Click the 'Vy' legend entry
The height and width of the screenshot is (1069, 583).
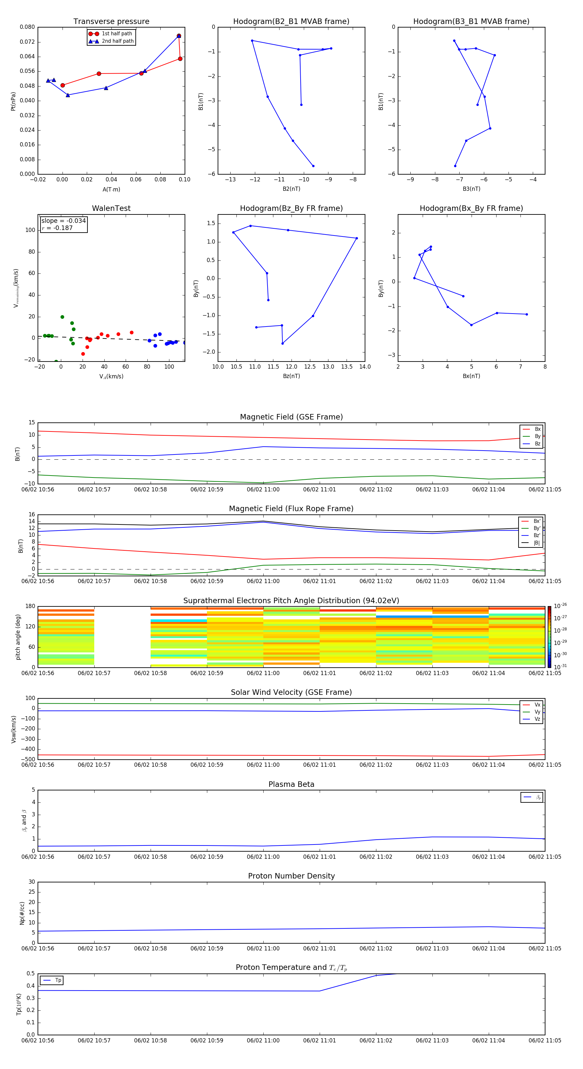pos(532,712)
